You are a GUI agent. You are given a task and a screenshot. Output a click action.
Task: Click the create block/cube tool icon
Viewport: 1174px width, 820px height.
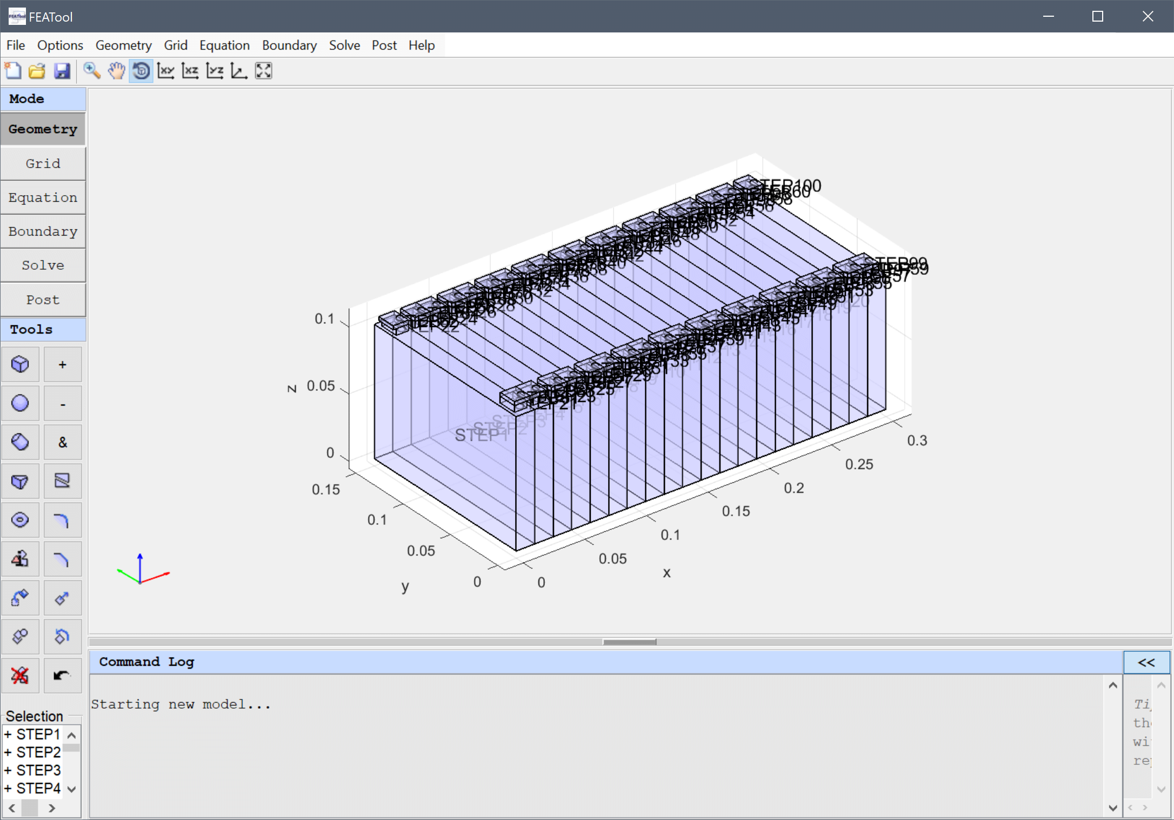pyautogui.click(x=20, y=364)
